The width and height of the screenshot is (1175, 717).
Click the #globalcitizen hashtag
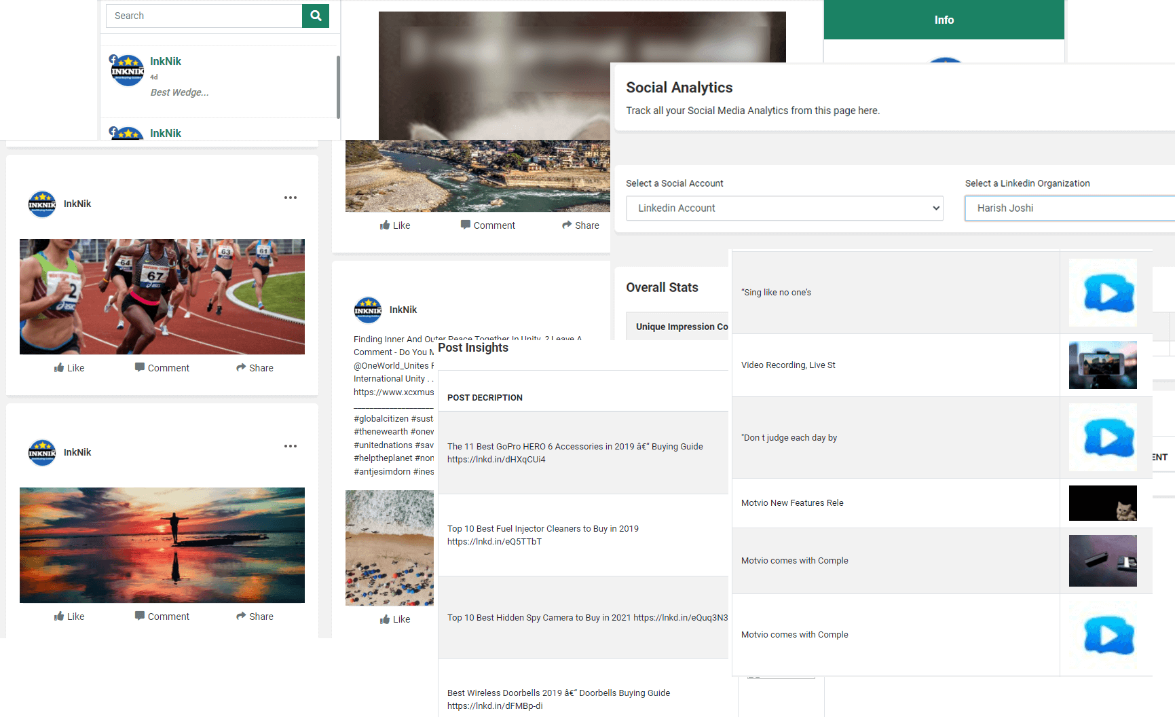pos(381,419)
